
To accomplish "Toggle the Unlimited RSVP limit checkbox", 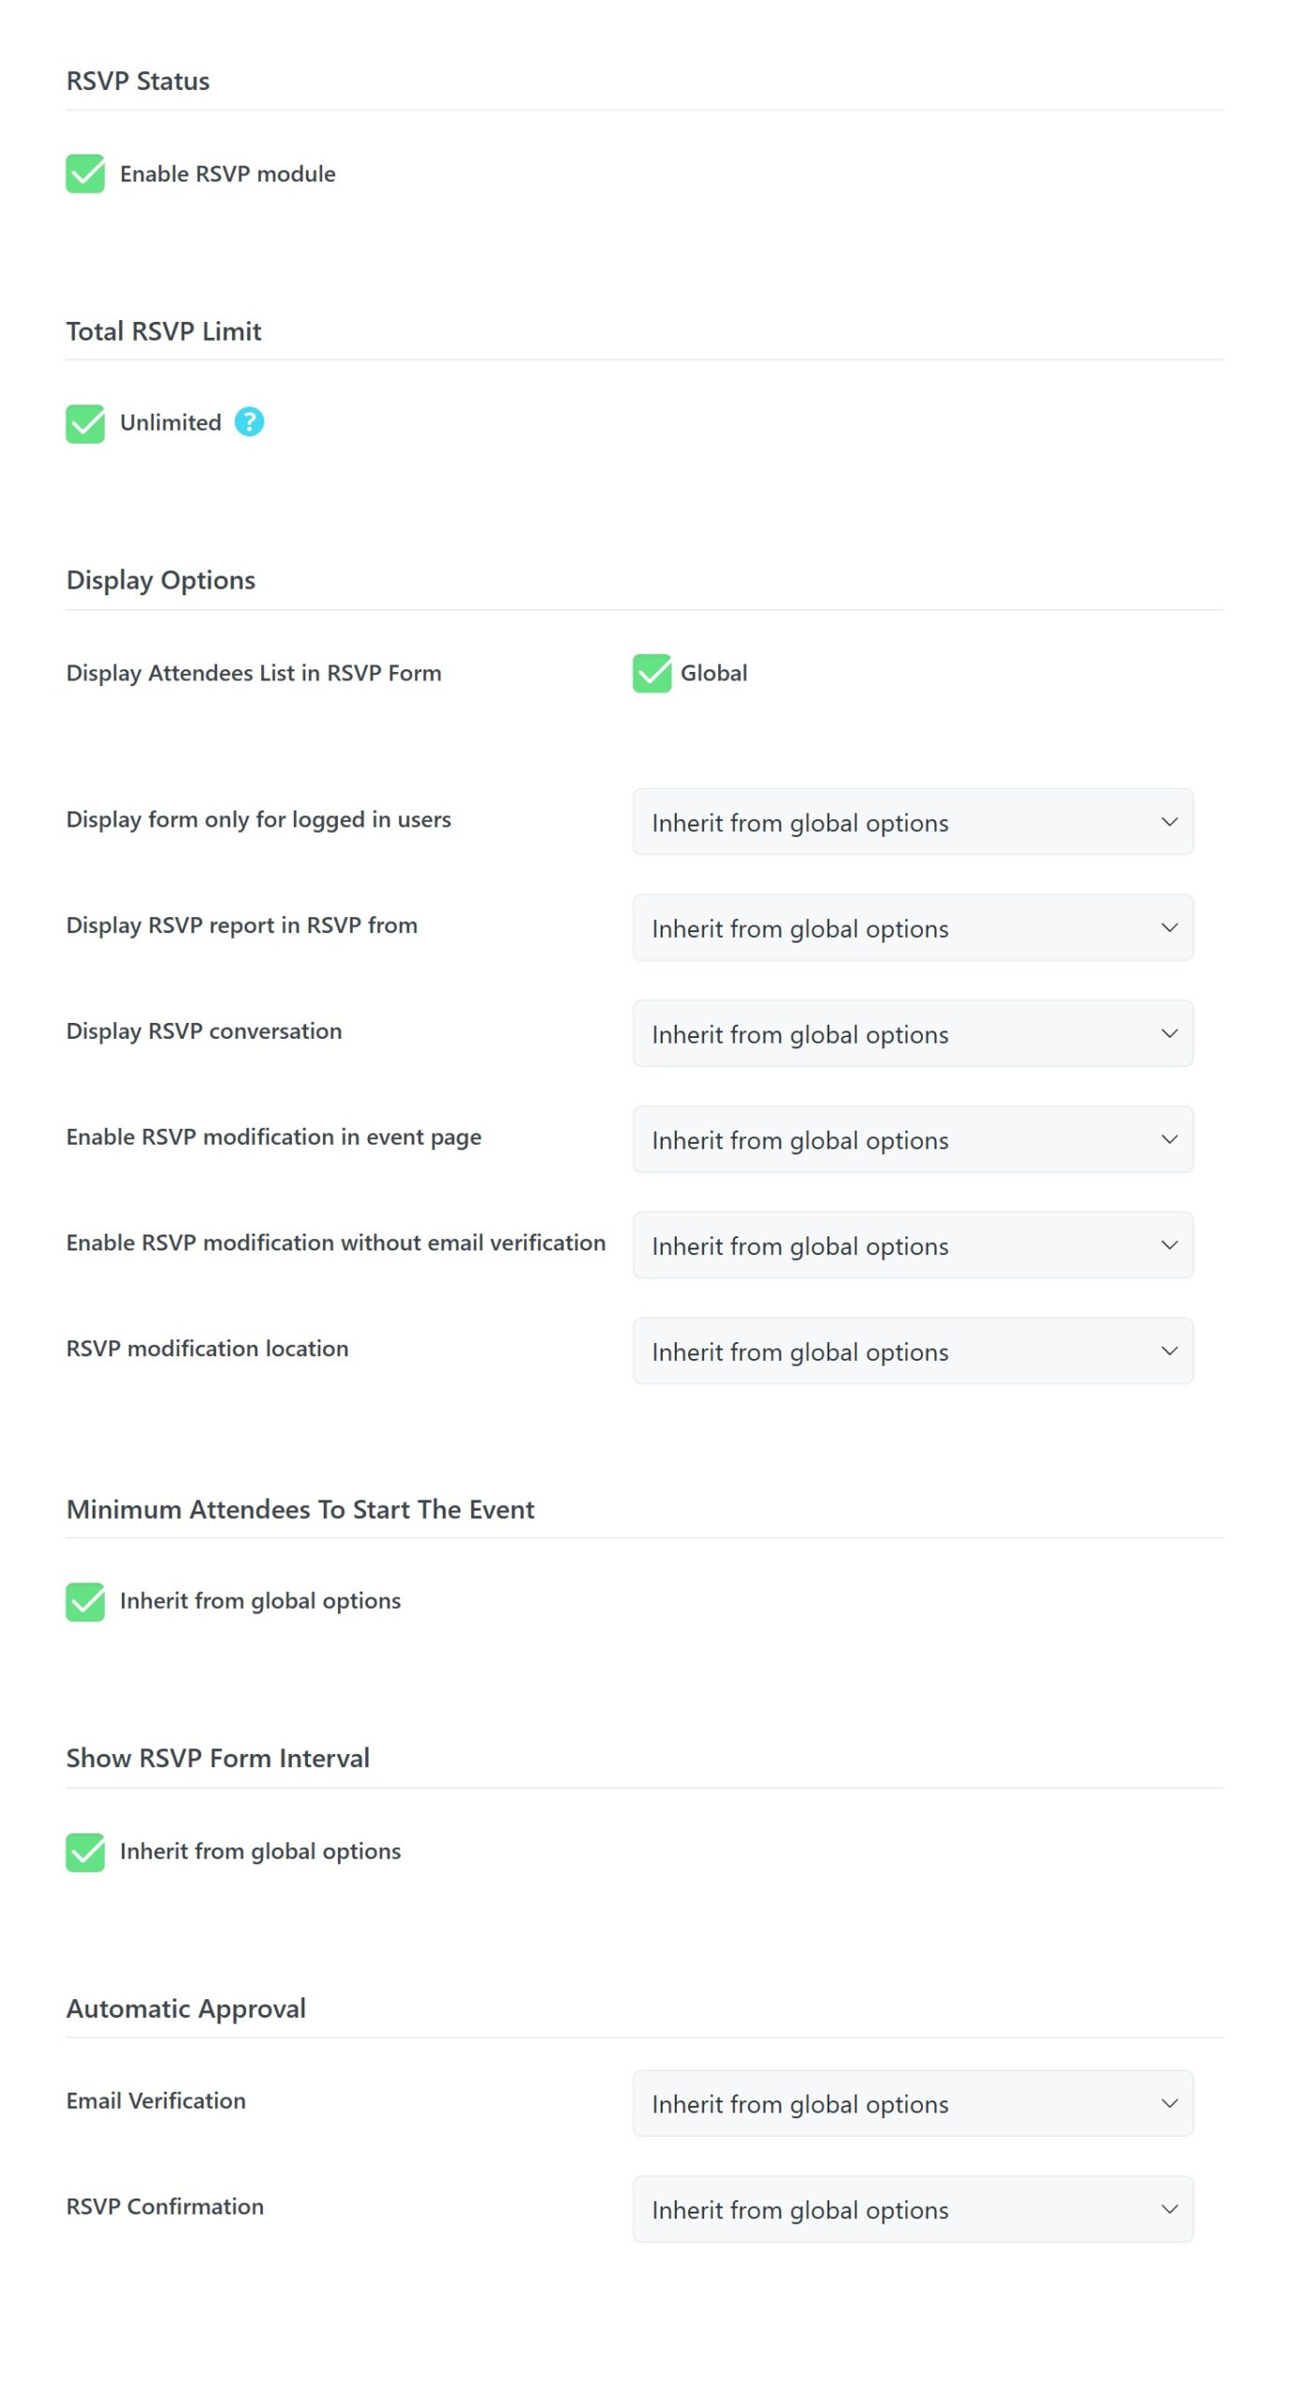I will 85,423.
